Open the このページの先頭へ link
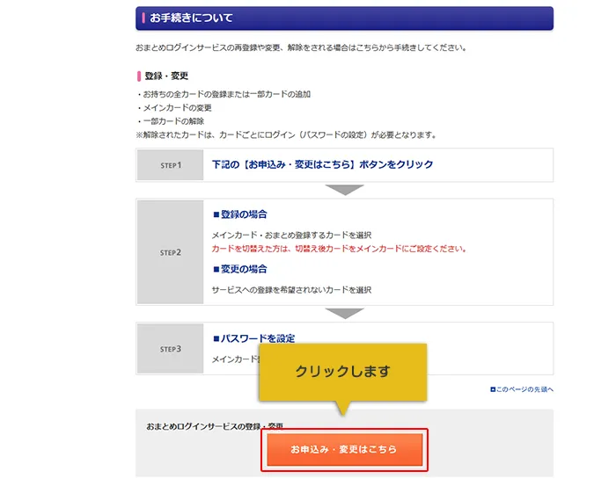 [524, 389]
